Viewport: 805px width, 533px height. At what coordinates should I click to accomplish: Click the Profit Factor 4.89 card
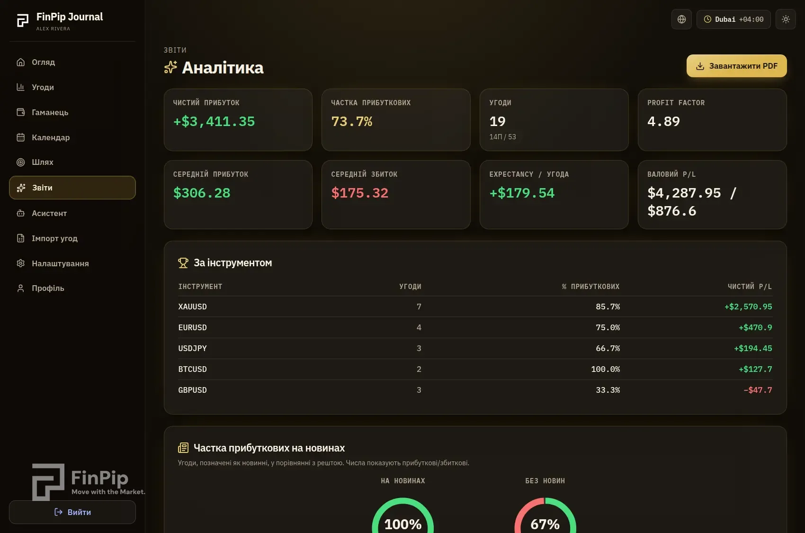(712, 120)
